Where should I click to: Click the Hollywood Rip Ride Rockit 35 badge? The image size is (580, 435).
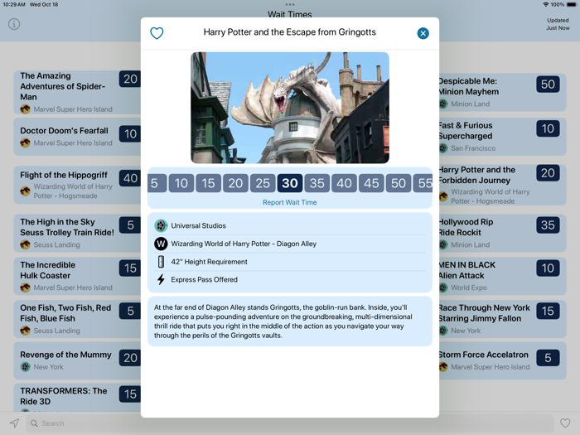tap(548, 225)
